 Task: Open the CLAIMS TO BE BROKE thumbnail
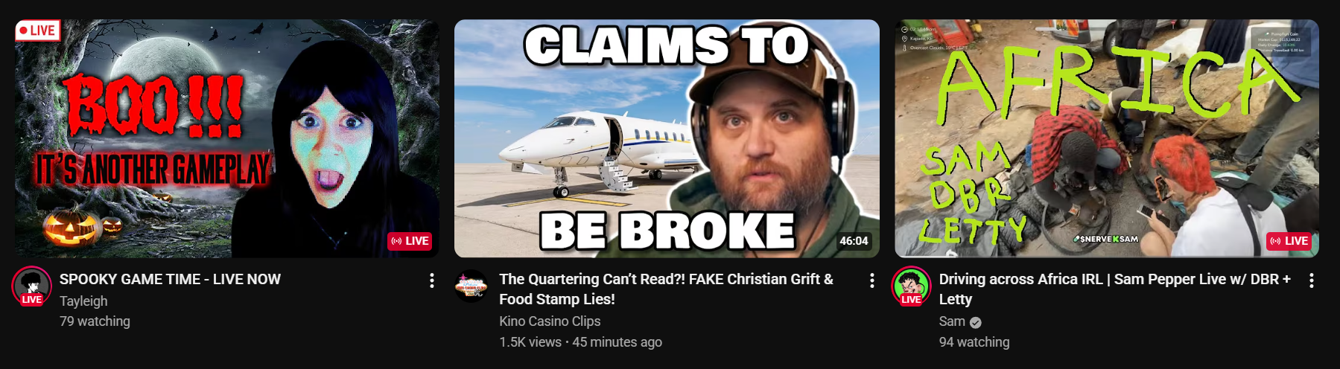coord(667,138)
